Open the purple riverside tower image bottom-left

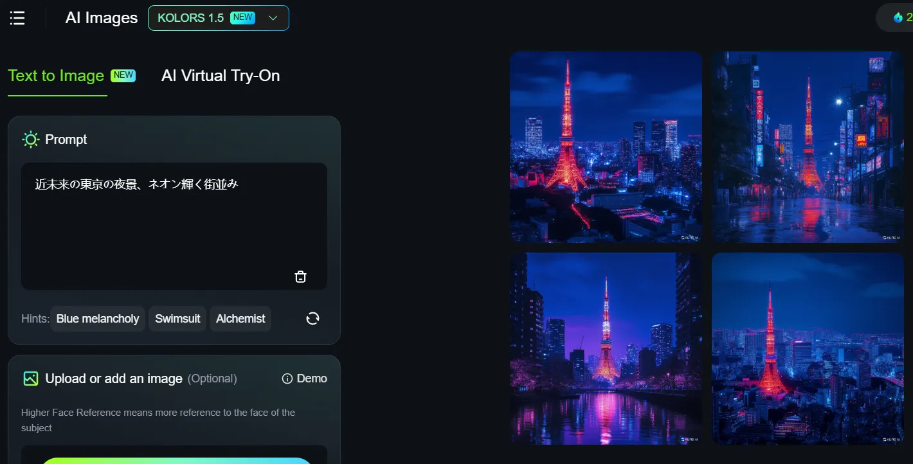[x=606, y=348]
